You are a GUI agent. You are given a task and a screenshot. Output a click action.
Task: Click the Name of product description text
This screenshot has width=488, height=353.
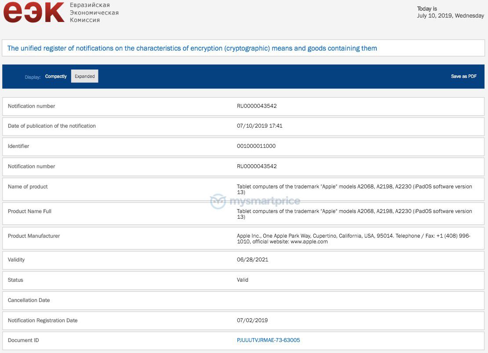tap(354, 189)
